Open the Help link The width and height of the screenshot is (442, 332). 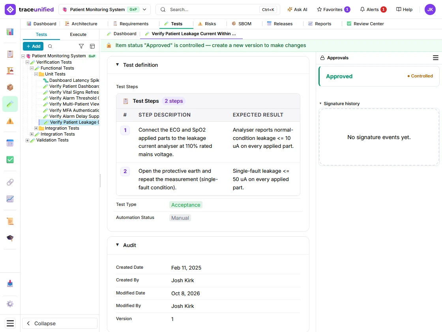pyautogui.click(x=404, y=9)
